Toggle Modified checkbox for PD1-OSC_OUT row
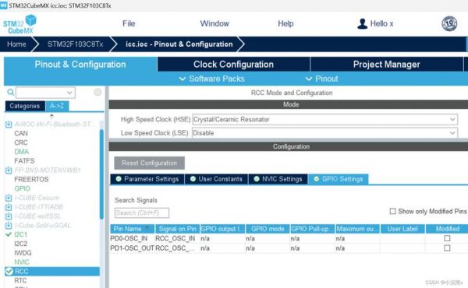This screenshot has width=468, height=288. 447,248
